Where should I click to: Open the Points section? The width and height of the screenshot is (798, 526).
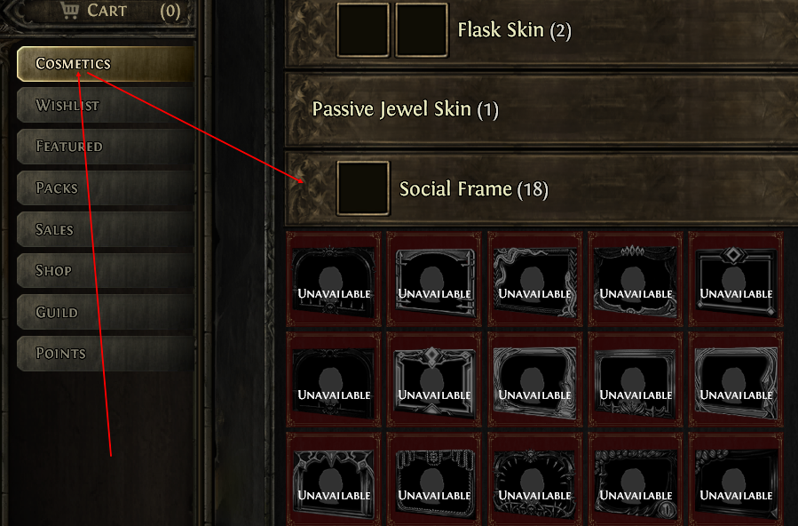(106, 353)
